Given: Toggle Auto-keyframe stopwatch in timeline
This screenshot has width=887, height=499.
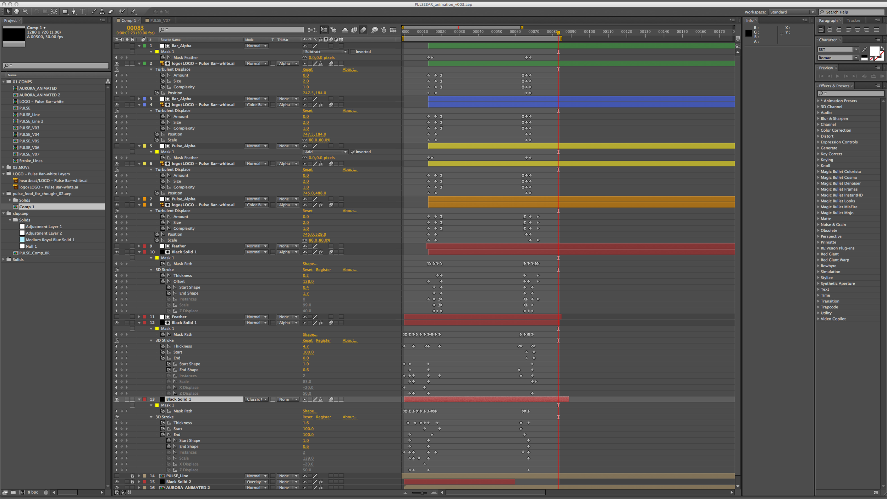Looking at the screenshot, I should 384,30.
